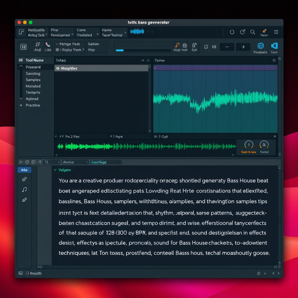This screenshot has height=298, width=298.
Task: Collapse the Volgers section chevron
Action: pos(55,170)
